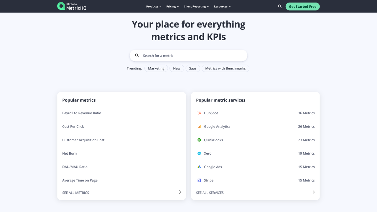Click the SEE ALL SERVICES link
The image size is (377, 212).
pos(210,193)
